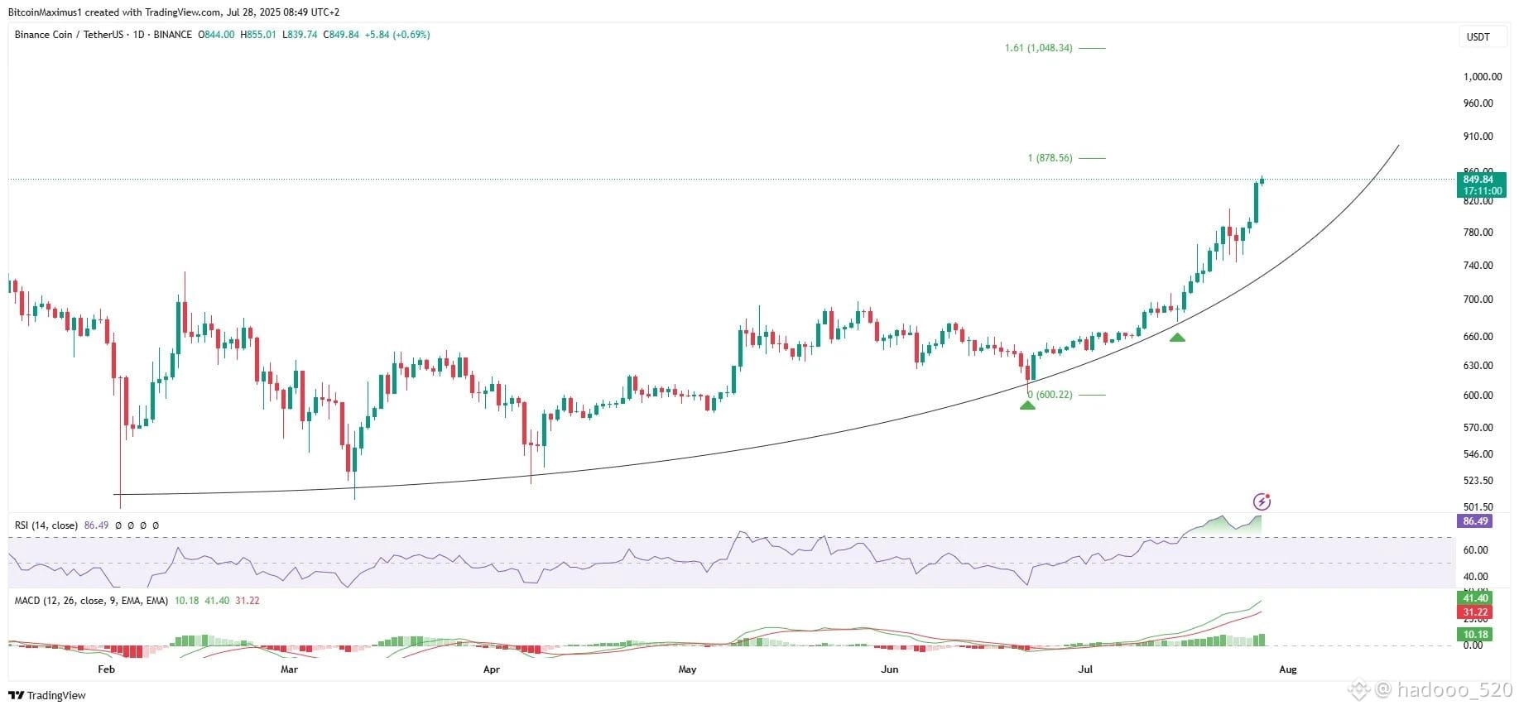Select the 1 (878.56) Fib level label
Screen dimensions: 1519x710
(x=1050, y=158)
